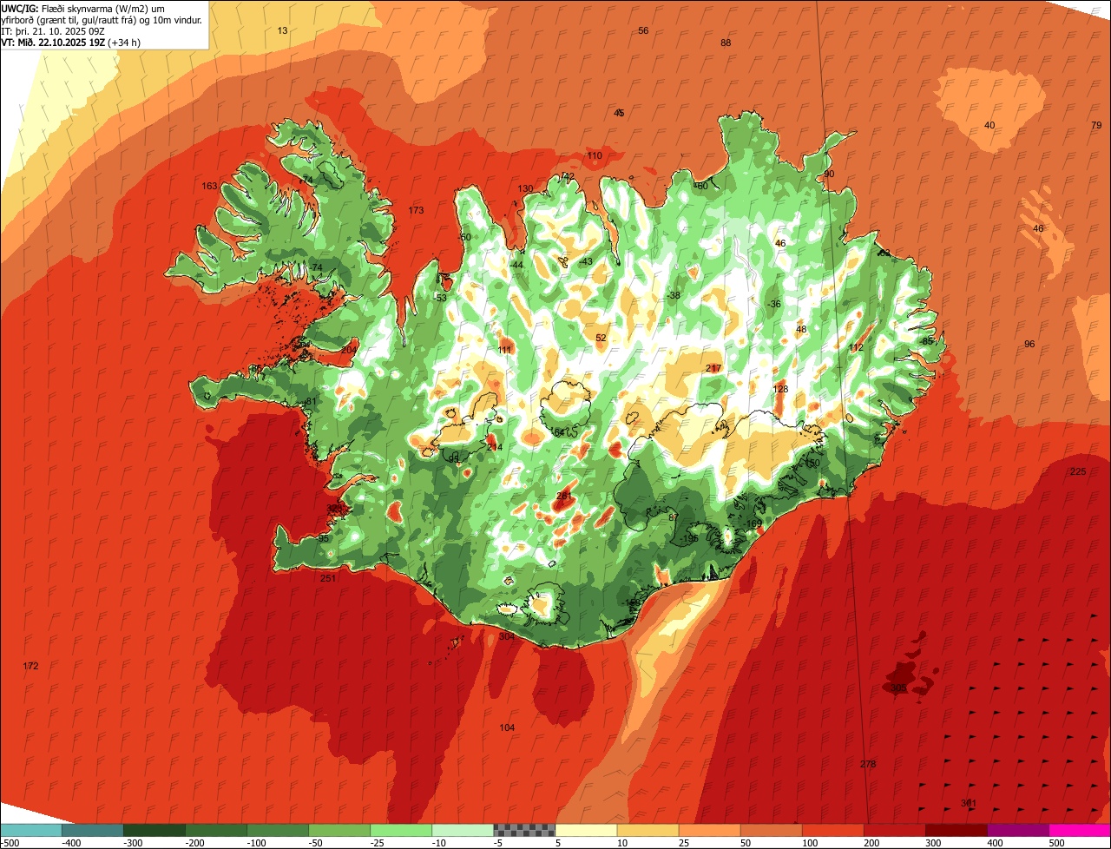This screenshot has width=1111, height=849.
Task: Click the magenta legend swatch above 500
Action: pyautogui.click(x=1080, y=830)
